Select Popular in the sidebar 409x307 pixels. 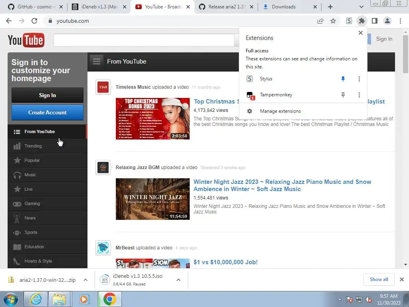point(48,160)
